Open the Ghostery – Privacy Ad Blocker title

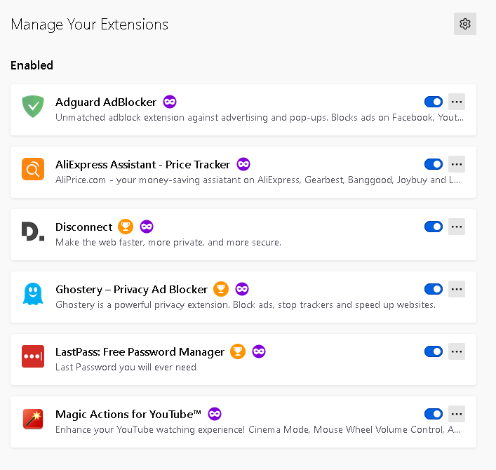pos(131,290)
